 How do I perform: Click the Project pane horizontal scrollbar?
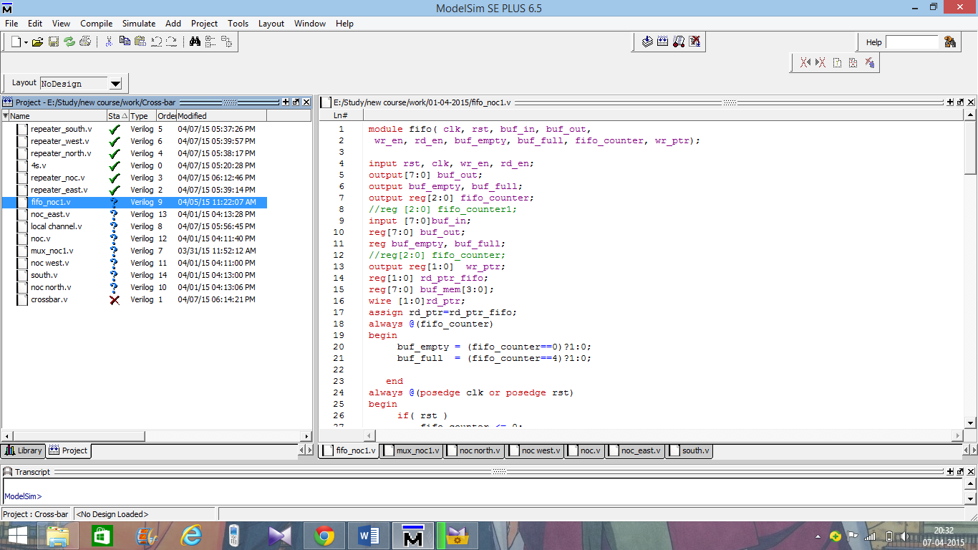point(156,435)
